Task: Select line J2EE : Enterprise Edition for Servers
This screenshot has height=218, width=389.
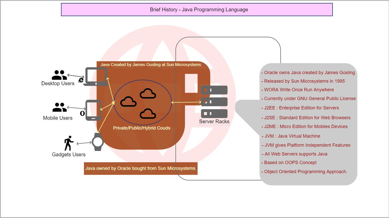Action: tap(300, 108)
